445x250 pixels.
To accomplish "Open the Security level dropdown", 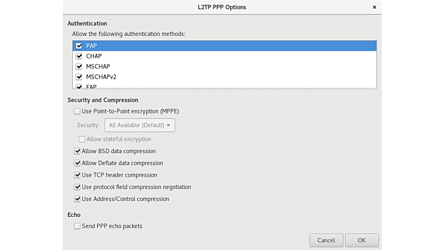I will tap(140, 125).
